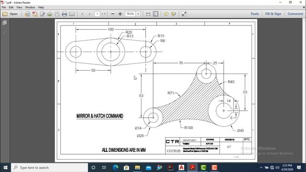
Task: Click the Fit one full page icon
Action: click(155, 14)
